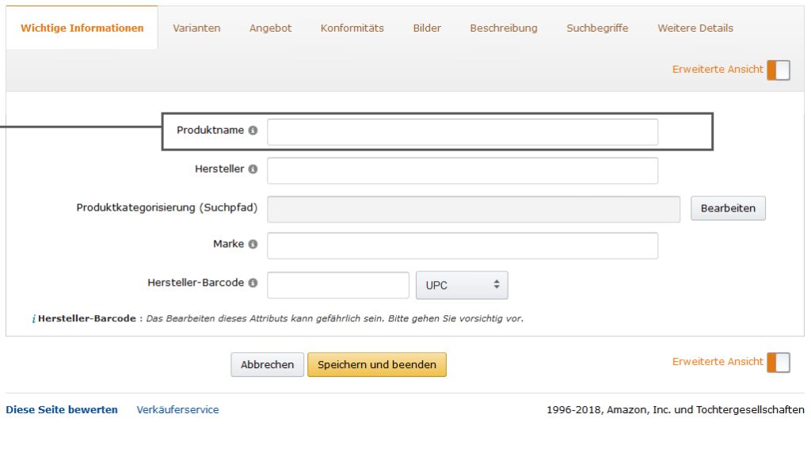Focus the Hersteller-Barcode input field
811x452 pixels.
(338, 285)
